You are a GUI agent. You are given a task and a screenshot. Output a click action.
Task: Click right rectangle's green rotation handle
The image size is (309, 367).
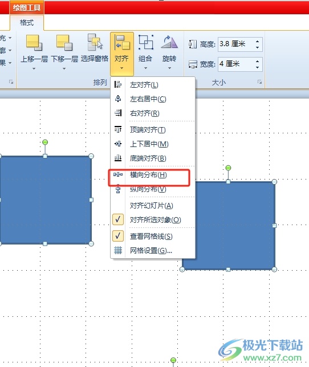(228, 168)
